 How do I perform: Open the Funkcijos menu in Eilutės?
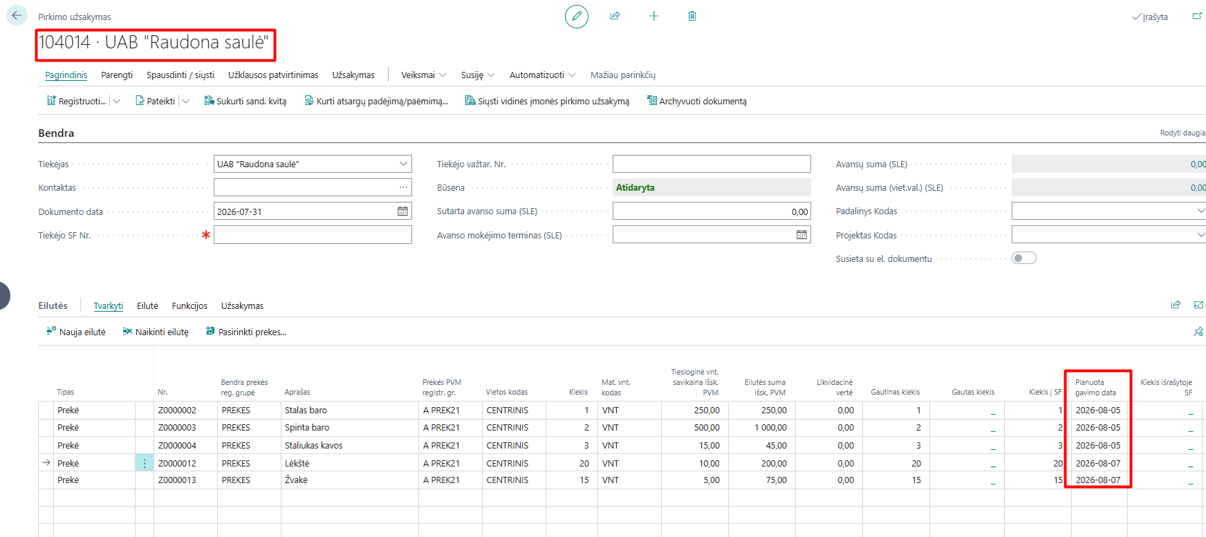(189, 305)
